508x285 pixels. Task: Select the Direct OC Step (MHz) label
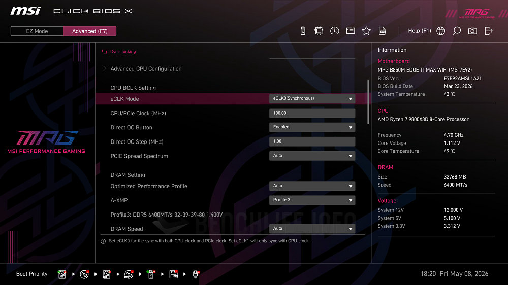[x=137, y=141]
